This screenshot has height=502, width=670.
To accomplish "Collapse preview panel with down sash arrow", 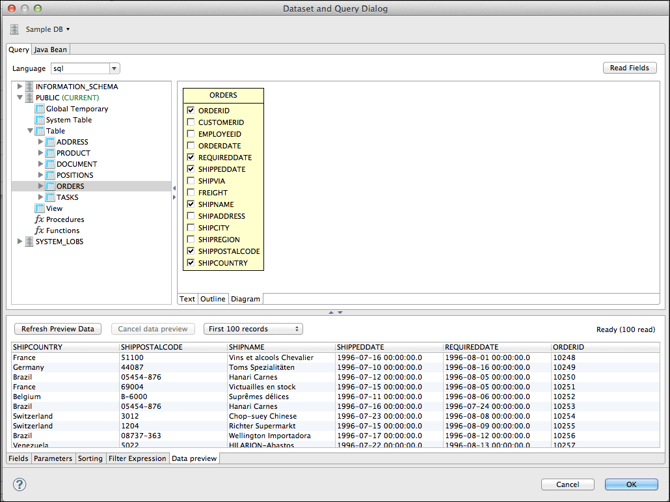I will pyautogui.click(x=340, y=313).
